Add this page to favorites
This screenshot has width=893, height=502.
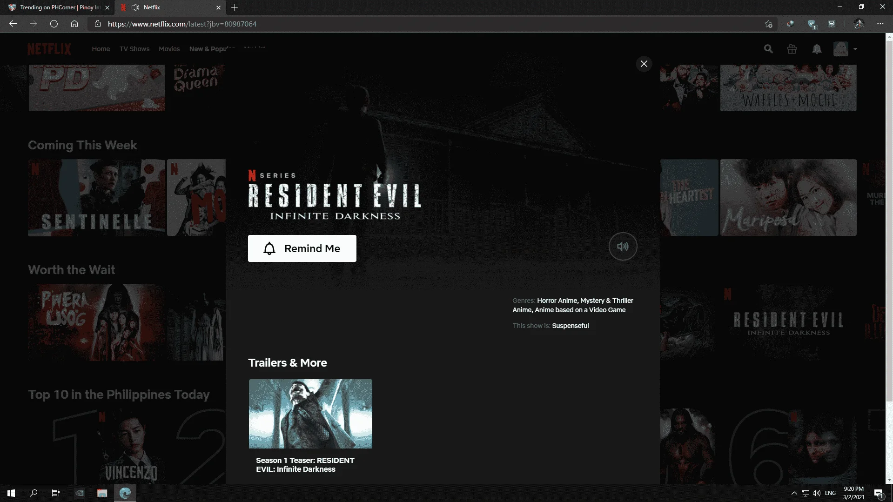point(768,24)
